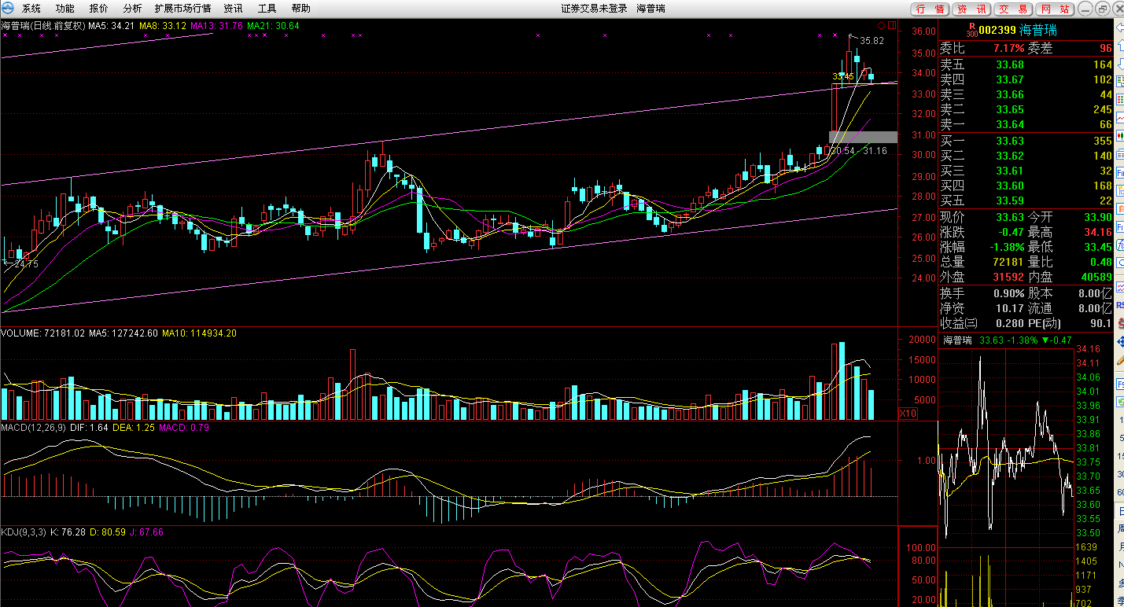Click the red 网站 button
This screenshot has height=607, width=1124.
coord(1055,9)
